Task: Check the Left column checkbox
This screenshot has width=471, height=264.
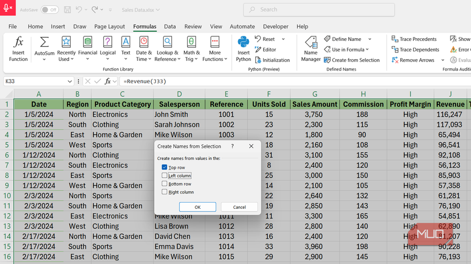Action: click(x=164, y=175)
